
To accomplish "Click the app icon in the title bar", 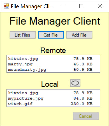I will coord(6,6).
